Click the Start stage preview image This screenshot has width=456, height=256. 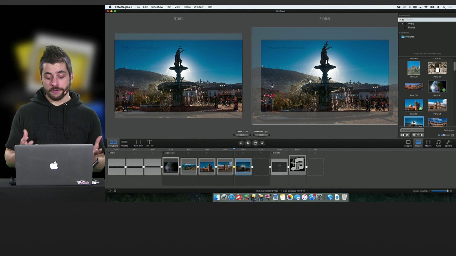178,76
